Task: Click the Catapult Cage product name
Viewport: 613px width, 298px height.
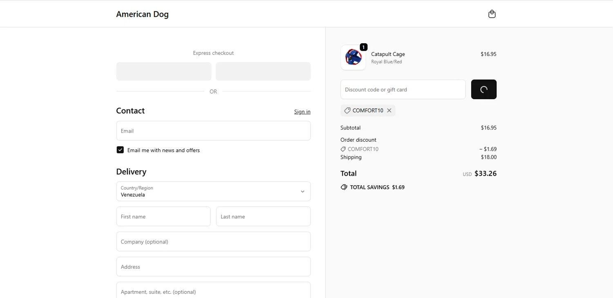Action: pos(388,54)
